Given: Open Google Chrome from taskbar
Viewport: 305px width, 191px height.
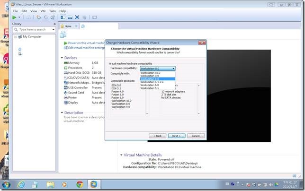Looking at the screenshot, I should click(x=80, y=184).
